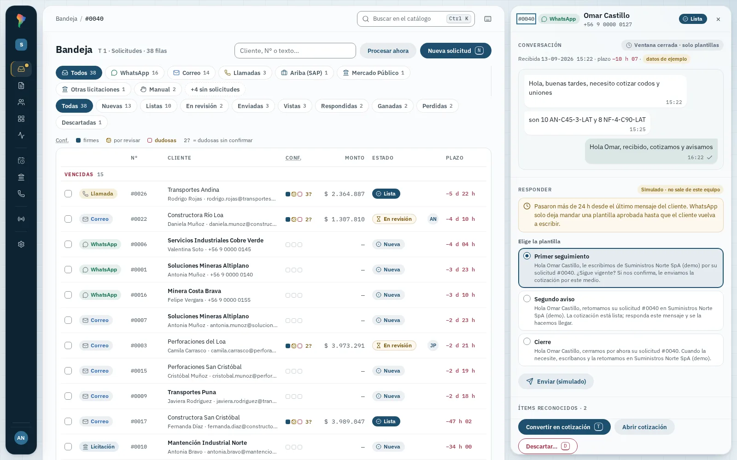737x460 pixels.
Task: Open the phone calls icon in sidebar
Action: tap(21, 194)
